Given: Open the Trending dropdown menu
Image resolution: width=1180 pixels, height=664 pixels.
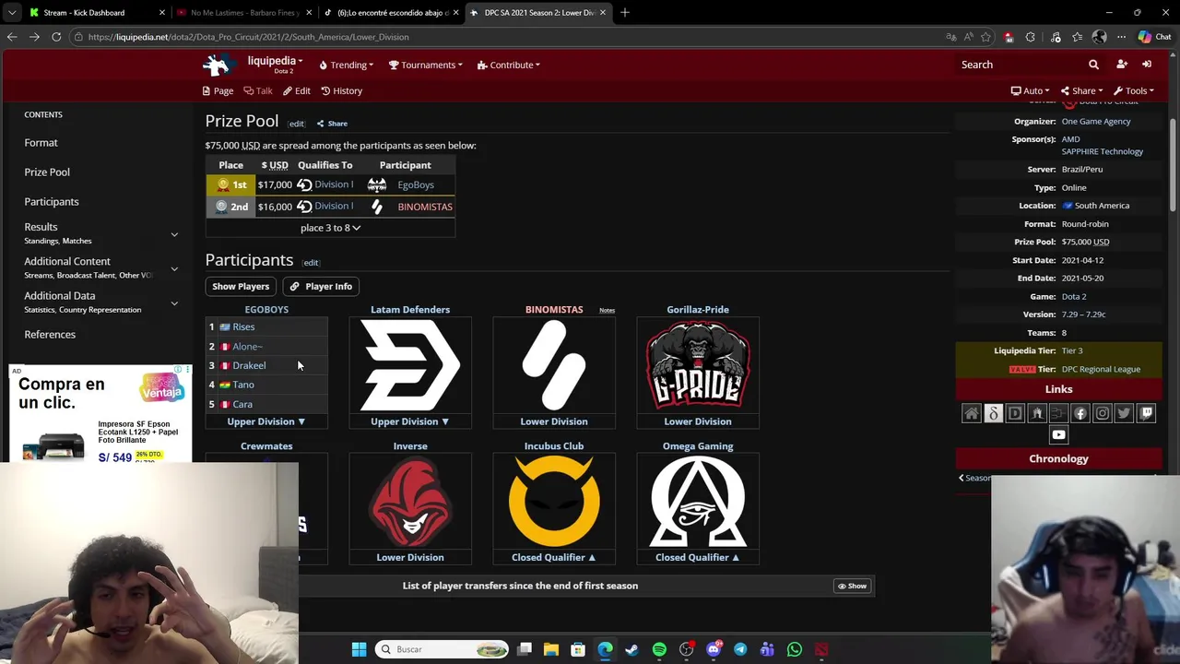Looking at the screenshot, I should (346, 65).
